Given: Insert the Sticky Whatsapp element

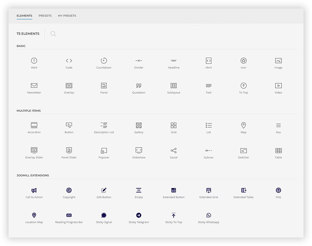Looking at the screenshot, I should [208, 218].
